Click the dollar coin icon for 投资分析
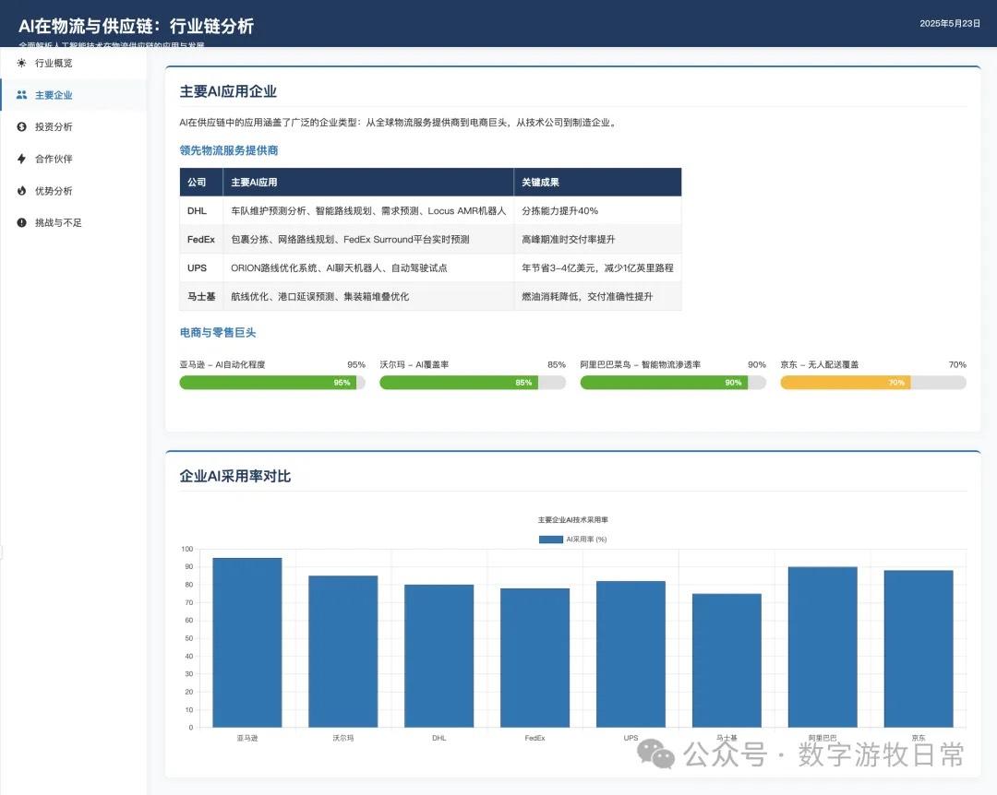This screenshot has width=997, height=795. (x=21, y=127)
